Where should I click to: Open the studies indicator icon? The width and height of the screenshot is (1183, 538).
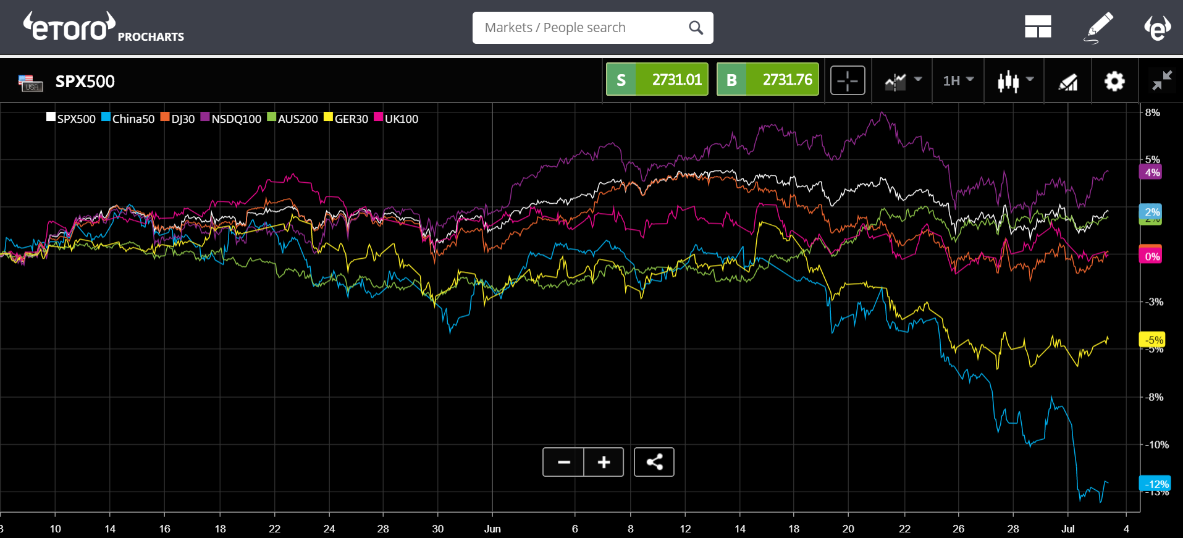[1068, 82]
